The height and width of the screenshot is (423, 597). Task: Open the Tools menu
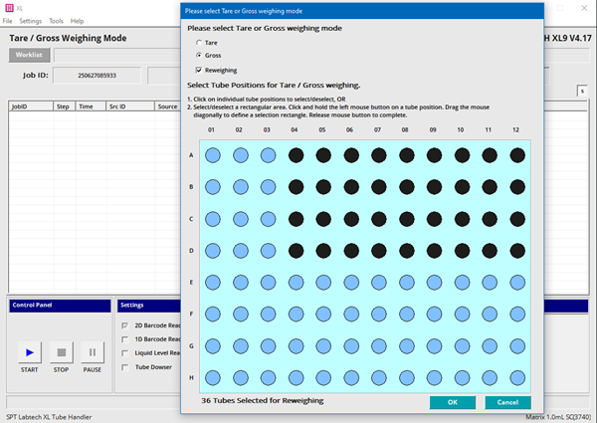pyautogui.click(x=56, y=20)
